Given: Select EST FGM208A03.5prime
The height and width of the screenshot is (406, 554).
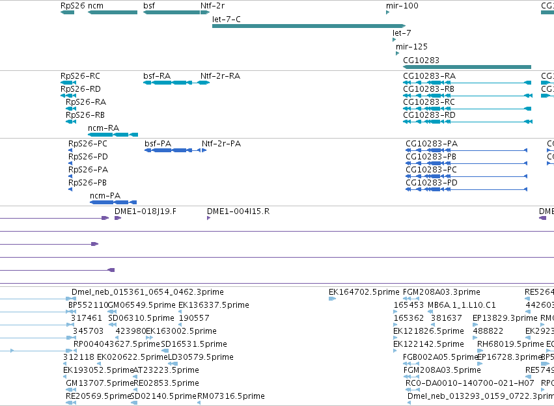Looking at the screenshot, I should (x=442, y=370).
